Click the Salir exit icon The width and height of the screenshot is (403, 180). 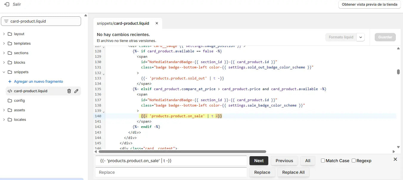(7, 4)
